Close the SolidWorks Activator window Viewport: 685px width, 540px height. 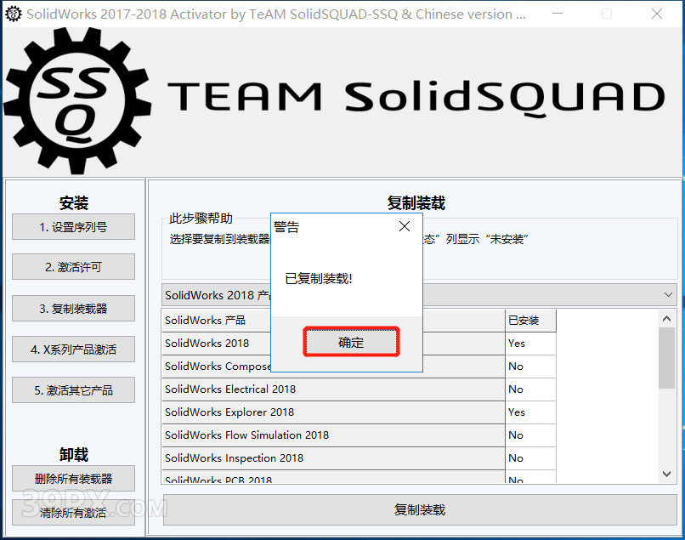point(657,14)
